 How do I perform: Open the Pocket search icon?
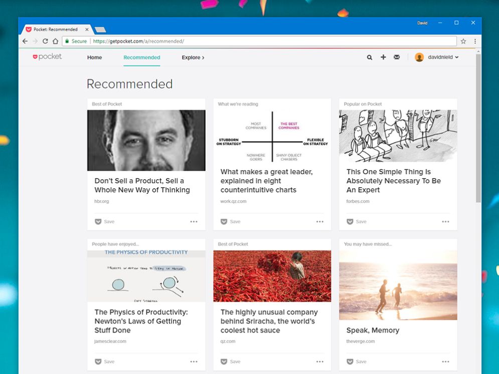[x=370, y=58]
